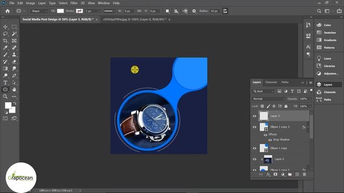Select the Move tool
Screen dimensions: 344x193
pos(5,27)
